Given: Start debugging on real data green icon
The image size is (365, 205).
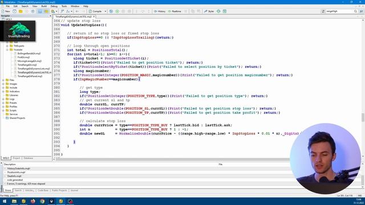Looking at the screenshot, I should click(x=117, y=11).
